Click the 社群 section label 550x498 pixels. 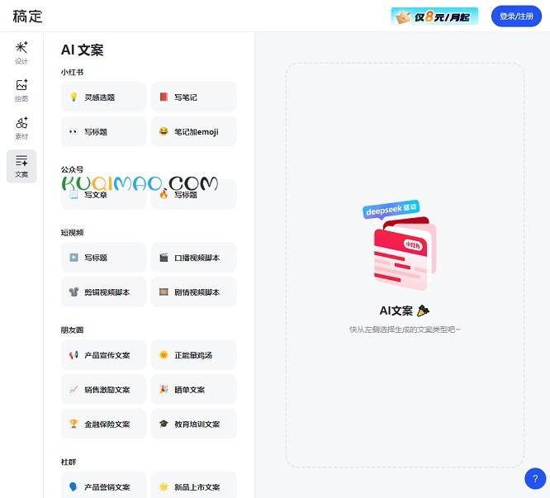click(69, 462)
